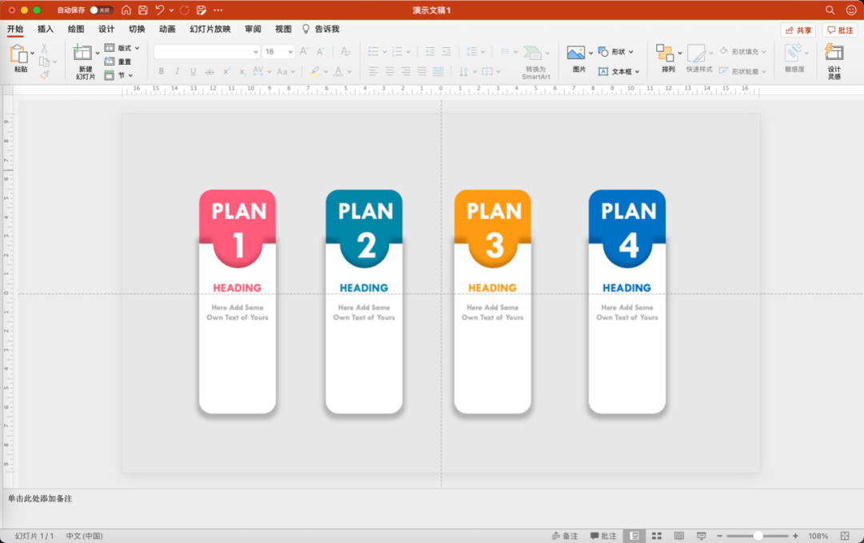Click the zoom slider handle

(x=758, y=536)
